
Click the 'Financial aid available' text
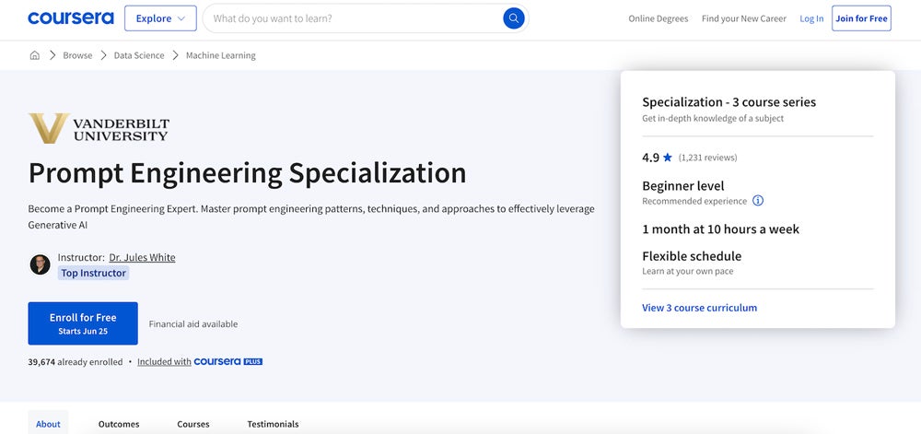tap(193, 323)
